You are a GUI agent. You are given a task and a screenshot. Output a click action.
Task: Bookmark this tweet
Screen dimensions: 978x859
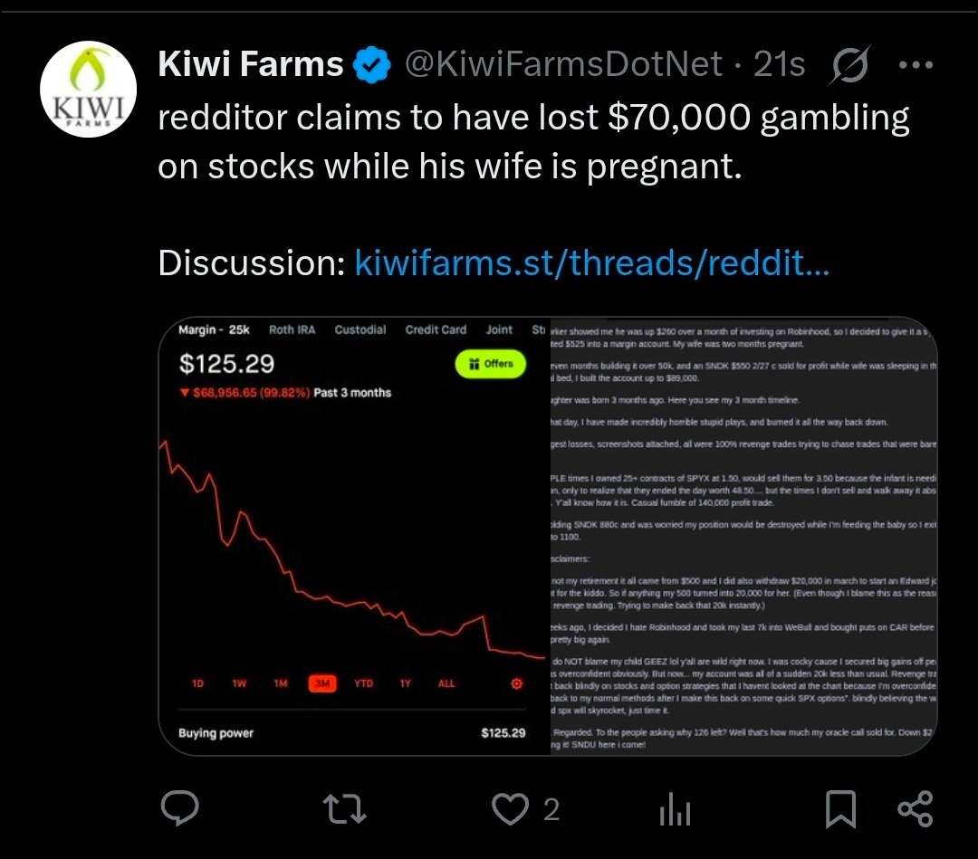click(840, 808)
